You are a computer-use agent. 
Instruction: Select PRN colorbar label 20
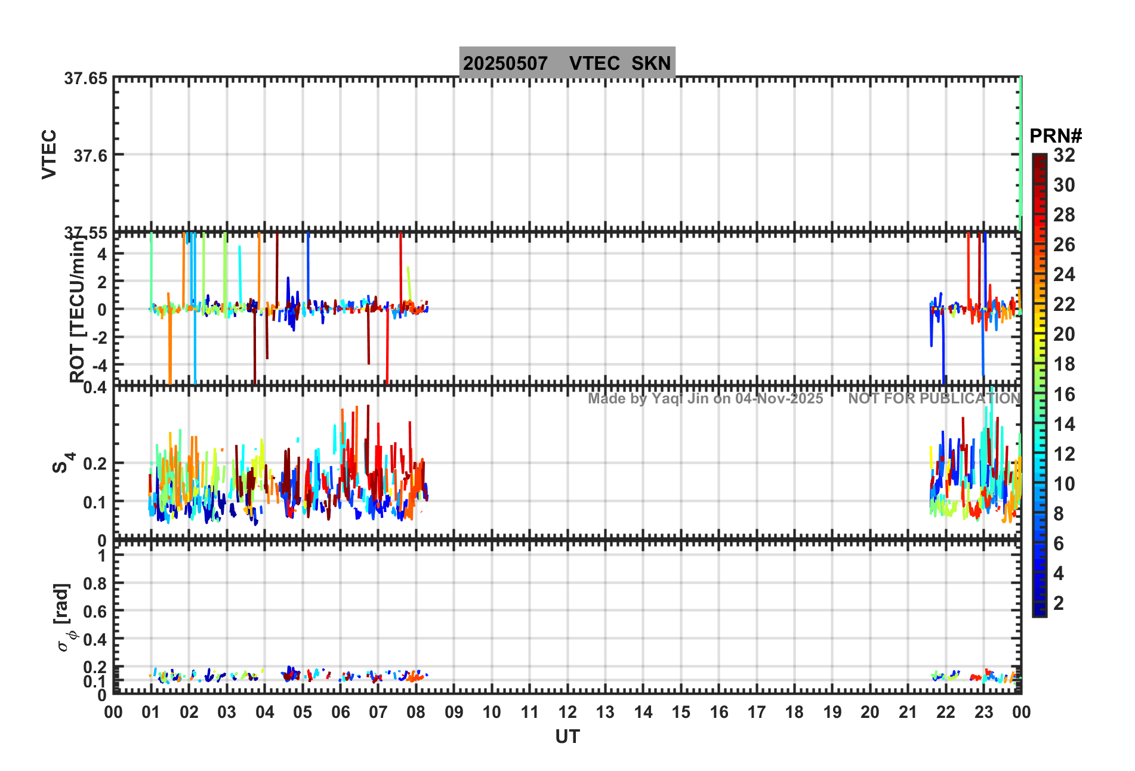(1064, 334)
